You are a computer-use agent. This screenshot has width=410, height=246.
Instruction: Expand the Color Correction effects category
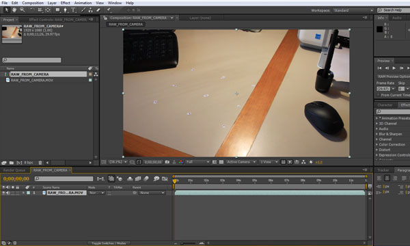coord(377,145)
